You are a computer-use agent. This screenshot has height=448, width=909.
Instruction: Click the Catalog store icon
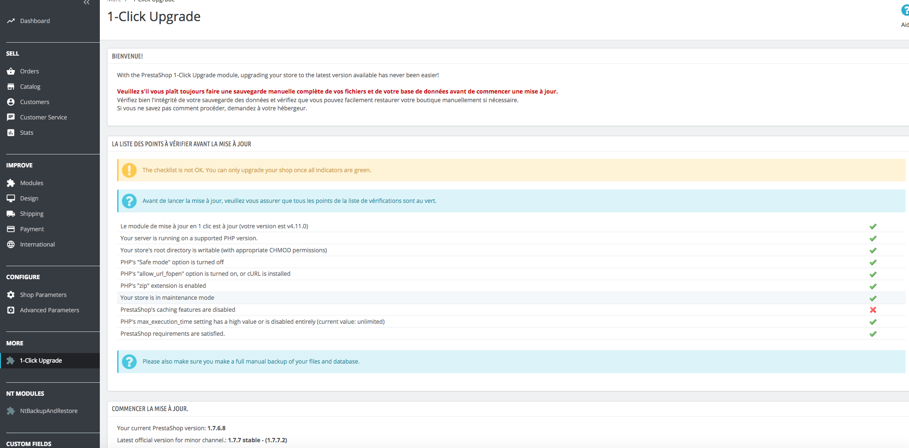(x=11, y=87)
